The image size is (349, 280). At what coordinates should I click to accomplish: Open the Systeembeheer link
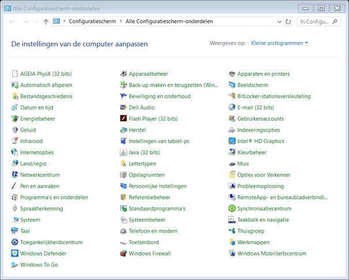point(147,219)
